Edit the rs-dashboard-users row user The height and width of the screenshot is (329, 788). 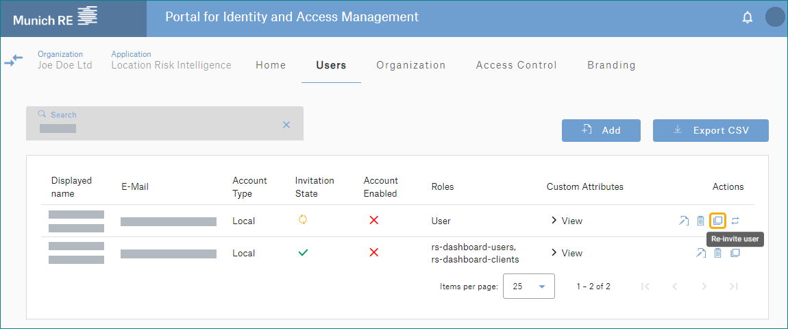pos(700,253)
